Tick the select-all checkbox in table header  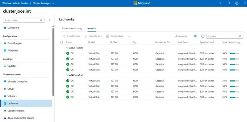[61, 42]
